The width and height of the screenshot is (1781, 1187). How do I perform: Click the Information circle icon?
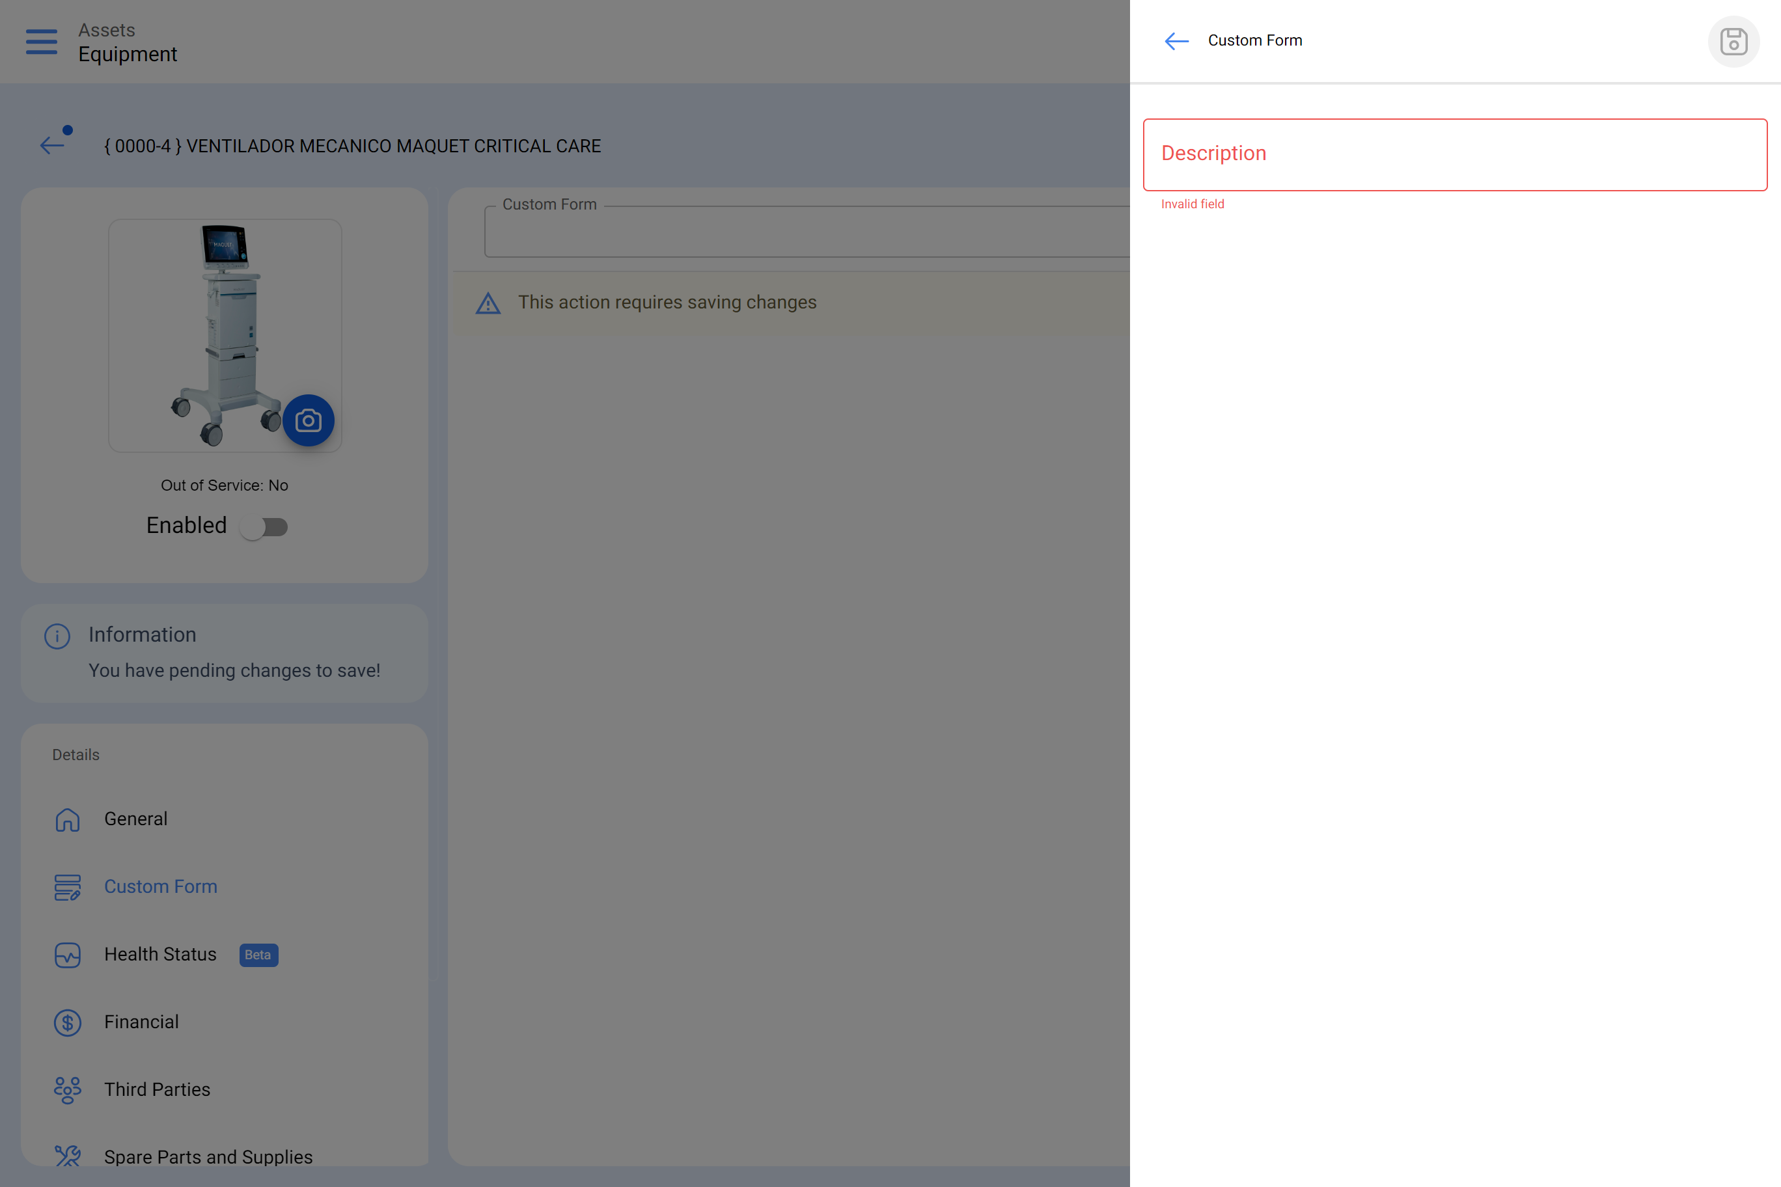pos(57,636)
